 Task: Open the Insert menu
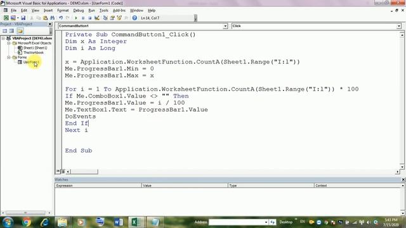point(48,10)
